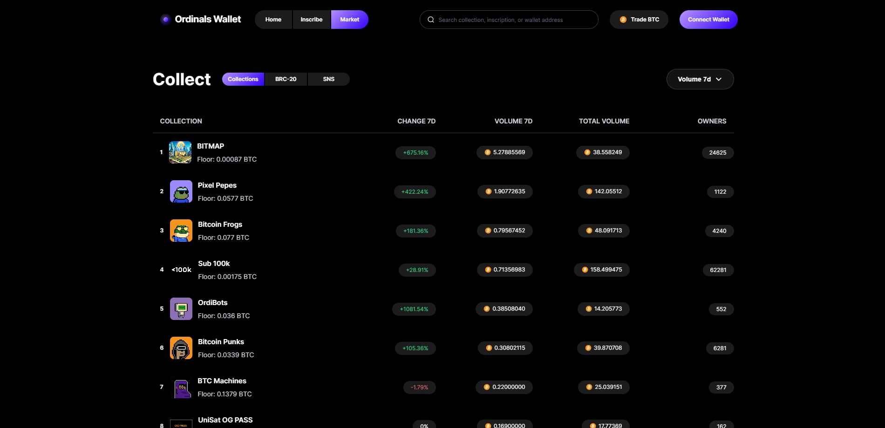Open the Pixel Pepes collection thumbnail
885x428 pixels.
pos(181,191)
